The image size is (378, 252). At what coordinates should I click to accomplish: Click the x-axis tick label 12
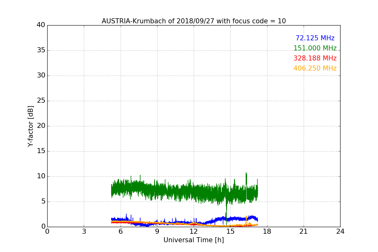tap(194, 232)
